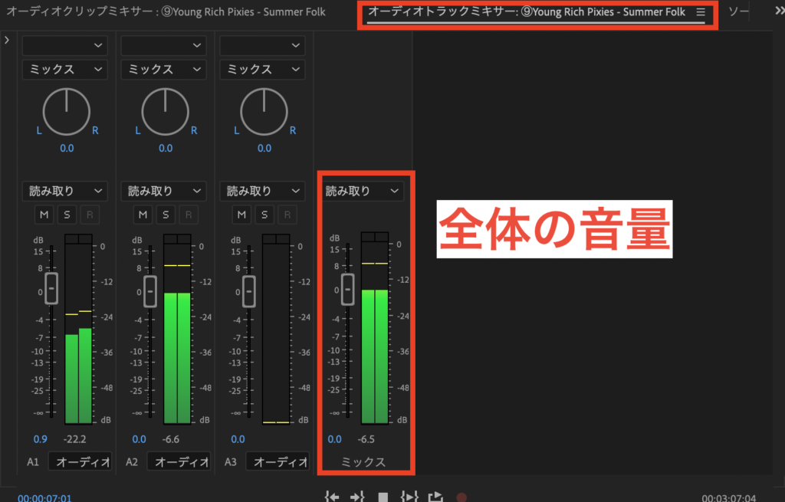Click the オーディオ track name button under A3
The width and height of the screenshot is (785, 502).
click(278, 461)
